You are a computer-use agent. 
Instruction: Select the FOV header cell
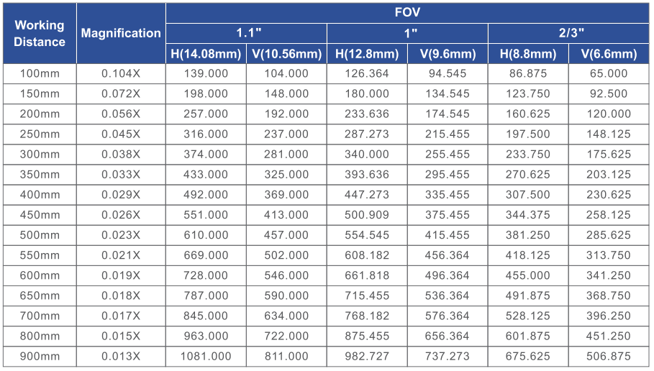[407, 13]
